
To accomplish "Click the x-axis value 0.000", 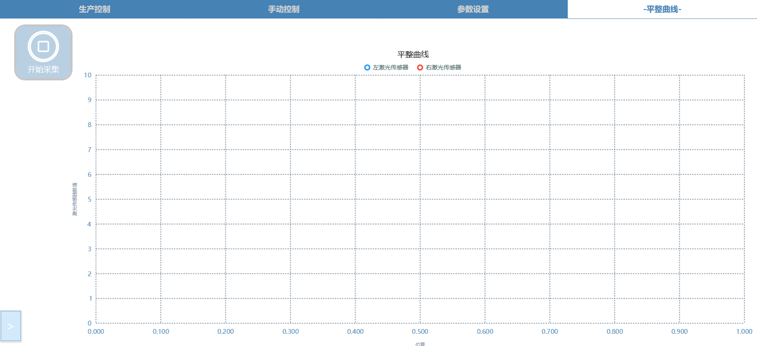I will [96, 331].
